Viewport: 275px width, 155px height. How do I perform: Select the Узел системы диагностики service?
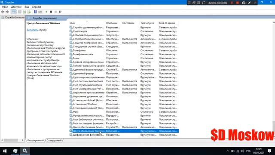point(124,81)
